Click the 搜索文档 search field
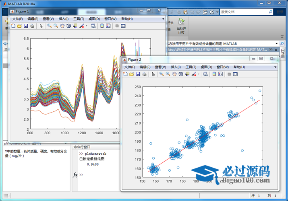The image size is (288, 201). 244,12
